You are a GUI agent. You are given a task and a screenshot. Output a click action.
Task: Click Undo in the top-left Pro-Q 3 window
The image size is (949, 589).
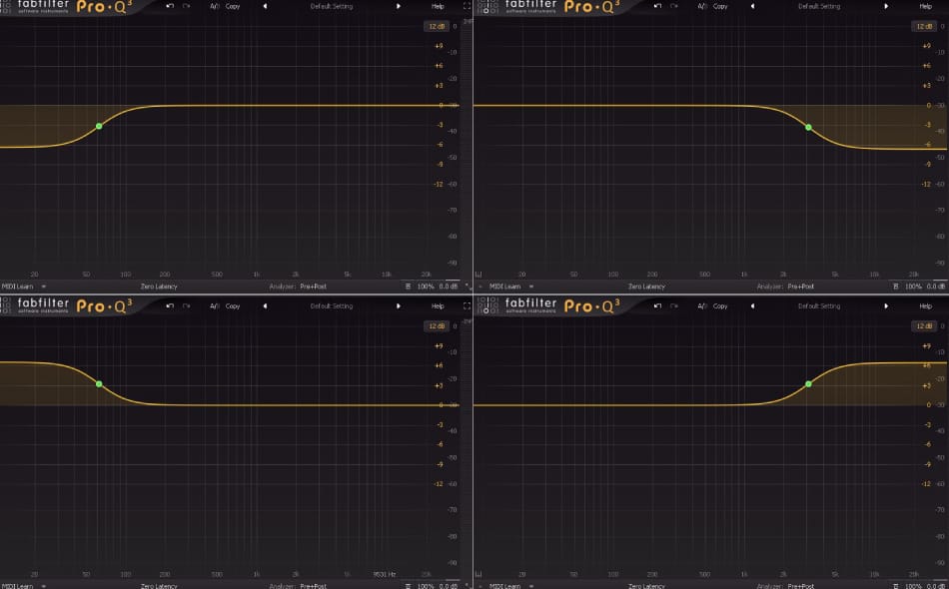(170, 6)
